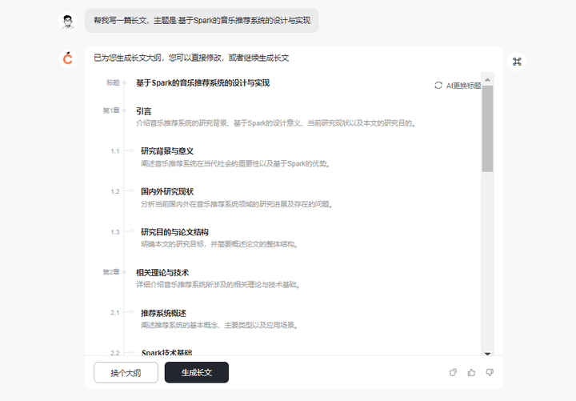Image resolution: width=576 pixels, height=401 pixels.
Task: Click the 第1章 chapter label
Action: click(111, 110)
